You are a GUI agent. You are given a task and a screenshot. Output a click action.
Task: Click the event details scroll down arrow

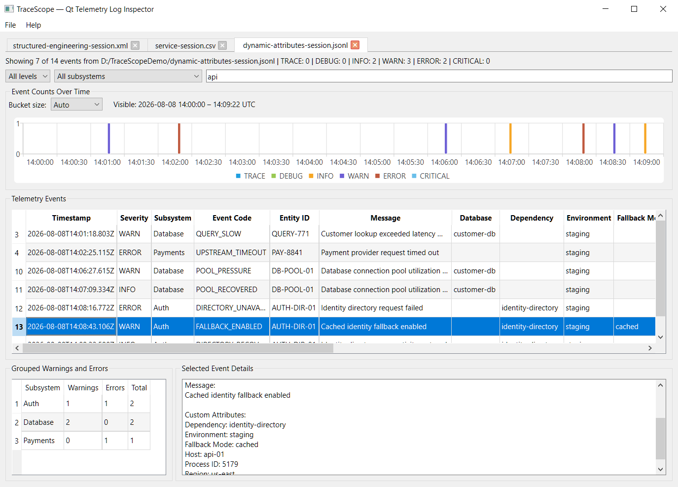[x=661, y=470]
